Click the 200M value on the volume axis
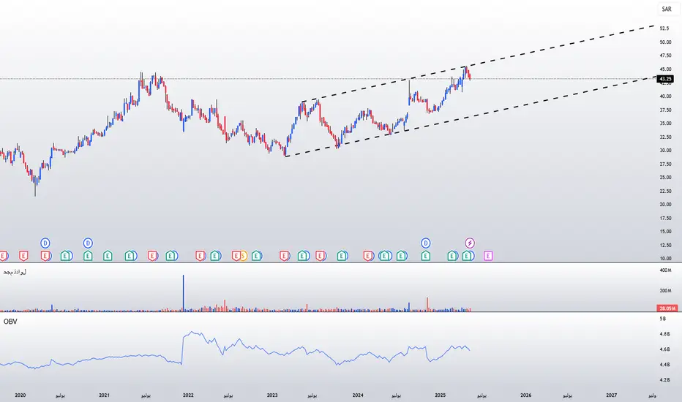The width and height of the screenshot is (682, 402). [x=665, y=290]
